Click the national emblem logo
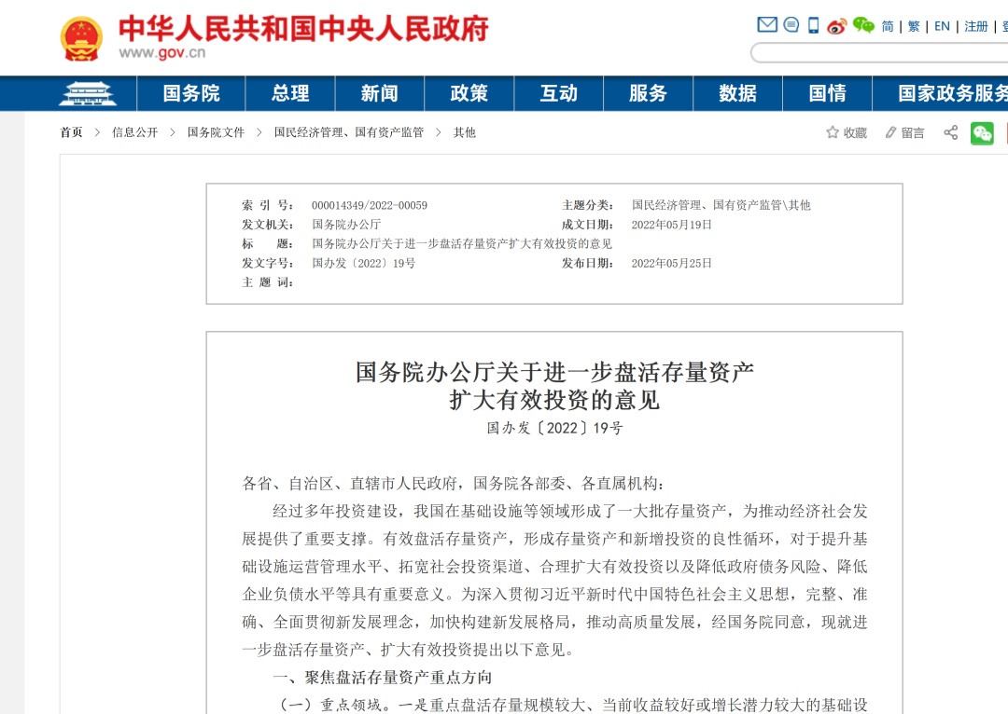The height and width of the screenshot is (714, 1008). click(x=81, y=38)
